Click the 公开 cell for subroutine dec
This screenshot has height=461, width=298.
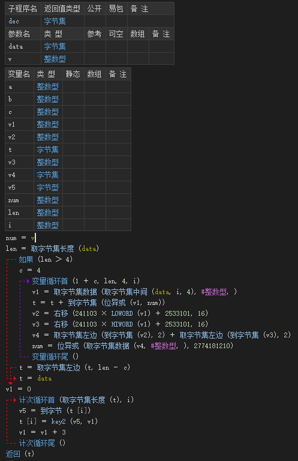(x=95, y=21)
